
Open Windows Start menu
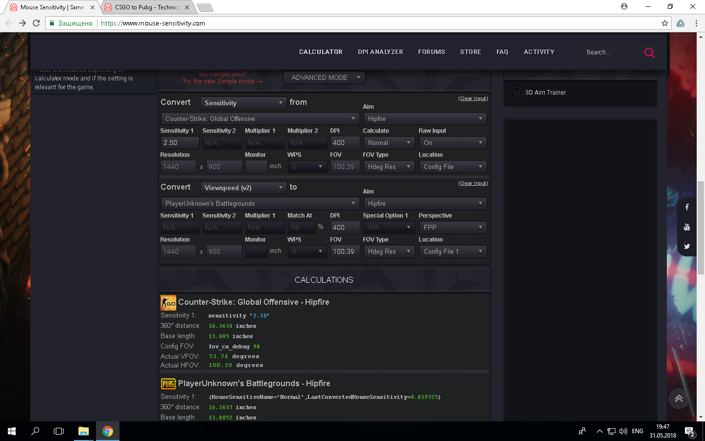click(x=12, y=431)
